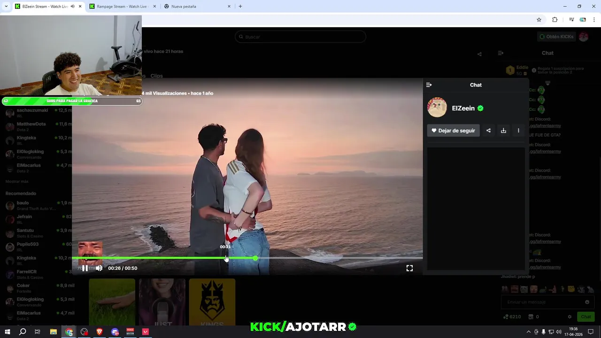The height and width of the screenshot is (338, 601).
Task: Open the Kick user avatar menu
Action: pyautogui.click(x=584, y=37)
